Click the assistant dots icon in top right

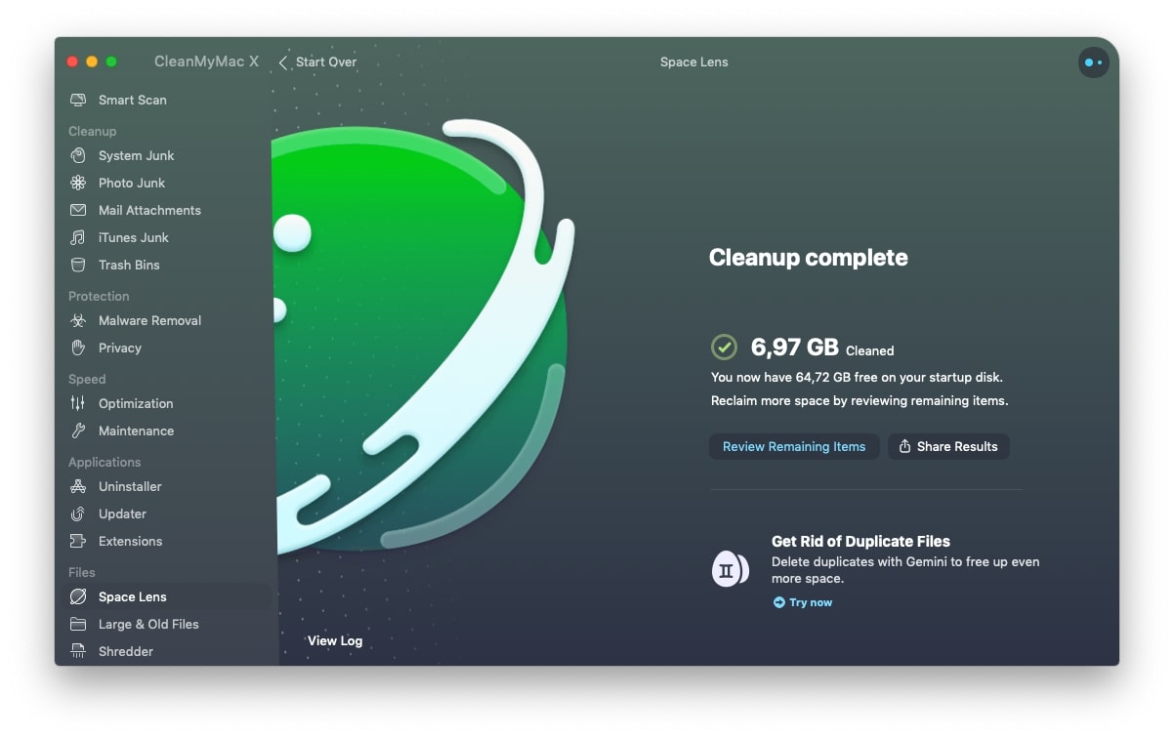[x=1093, y=62]
